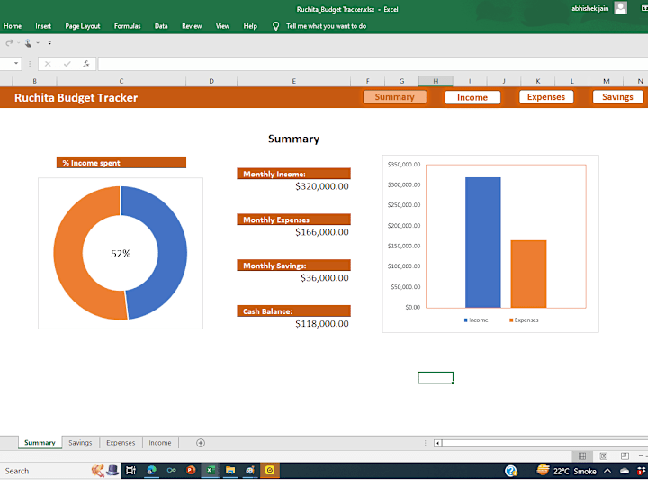The width and height of the screenshot is (648, 486).
Task: Click the Tell me lightbulb icon
Action: (x=275, y=26)
